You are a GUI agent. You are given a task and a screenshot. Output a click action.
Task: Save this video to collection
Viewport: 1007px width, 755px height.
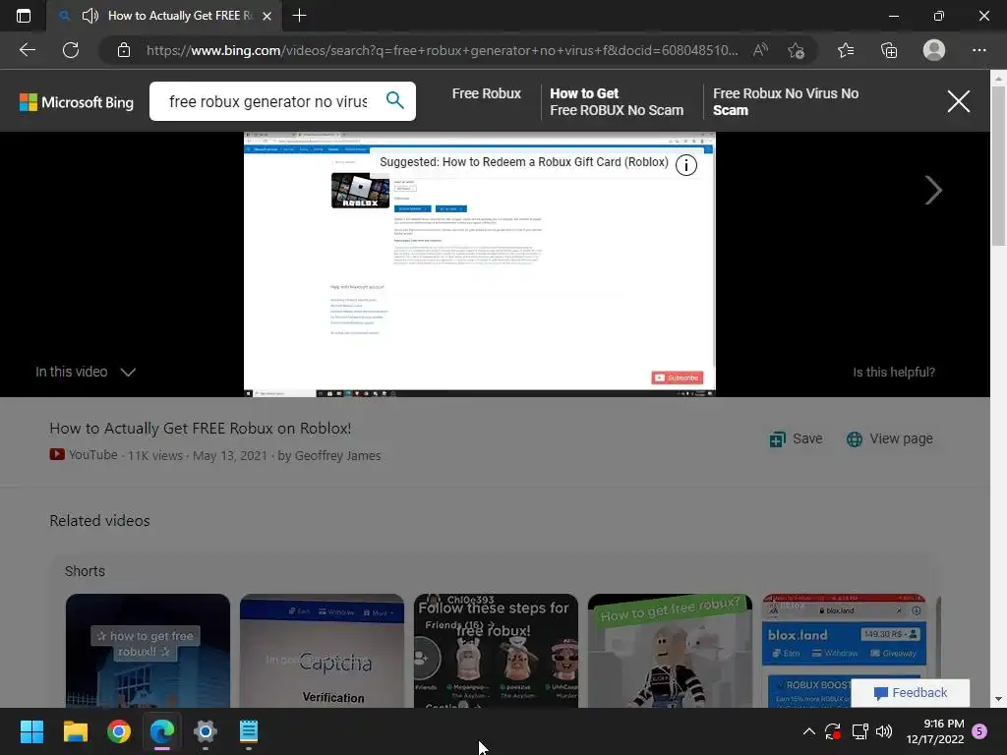pos(796,438)
